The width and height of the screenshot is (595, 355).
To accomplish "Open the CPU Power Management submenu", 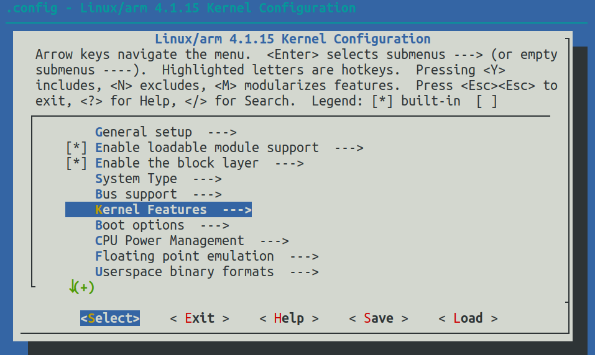I will [x=191, y=241].
